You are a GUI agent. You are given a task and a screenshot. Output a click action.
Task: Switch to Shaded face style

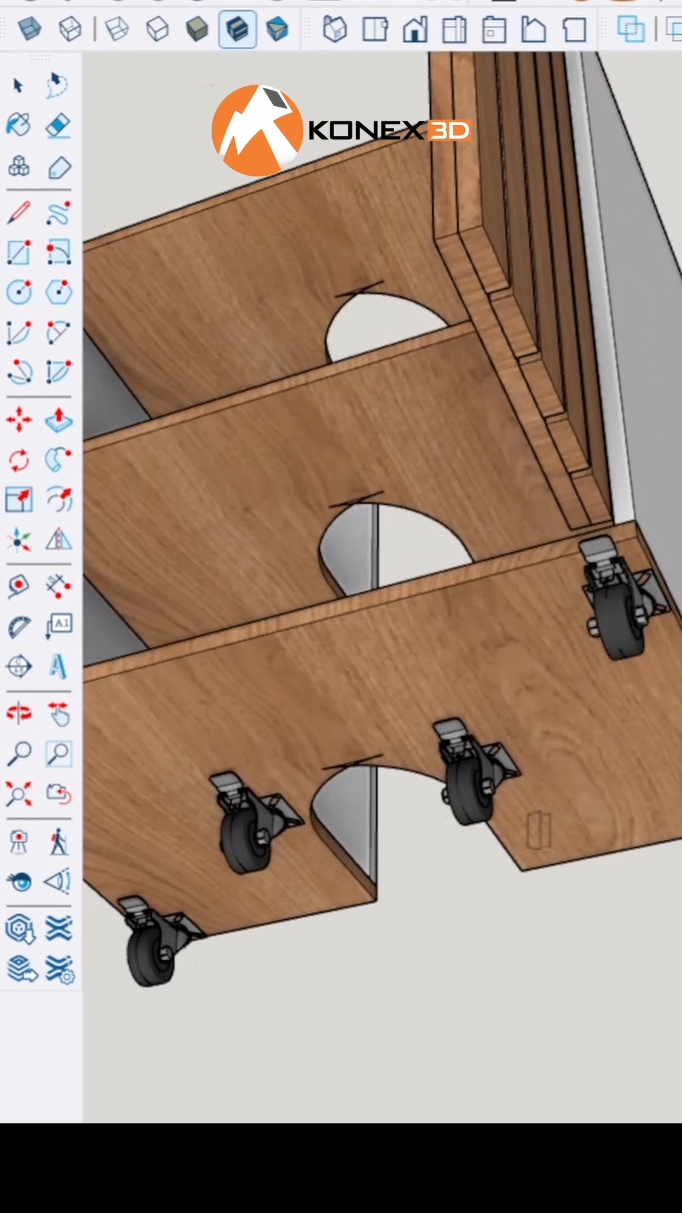pos(197,28)
